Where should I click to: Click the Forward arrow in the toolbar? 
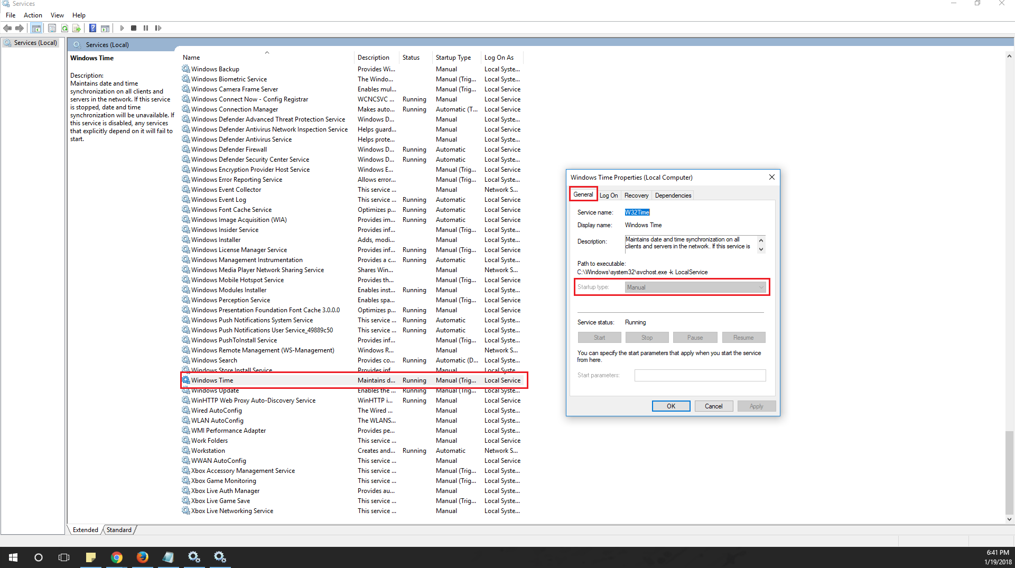coord(20,28)
